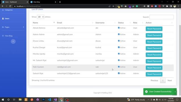Image resolution: width=181 pixels, height=102 pixels.
Task: Switch to Chrome on the taskbar
Action: click(x=61, y=99)
